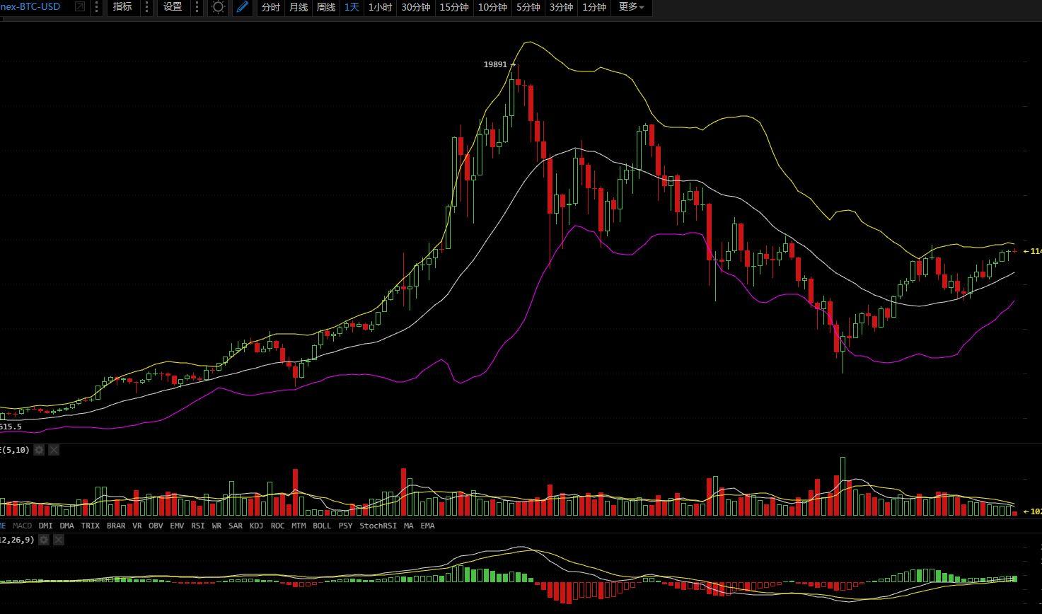Screen dimensions: 1042x614
Task: Open the vertical dots menu left of 指标
Action: pyautogui.click(x=97, y=7)
